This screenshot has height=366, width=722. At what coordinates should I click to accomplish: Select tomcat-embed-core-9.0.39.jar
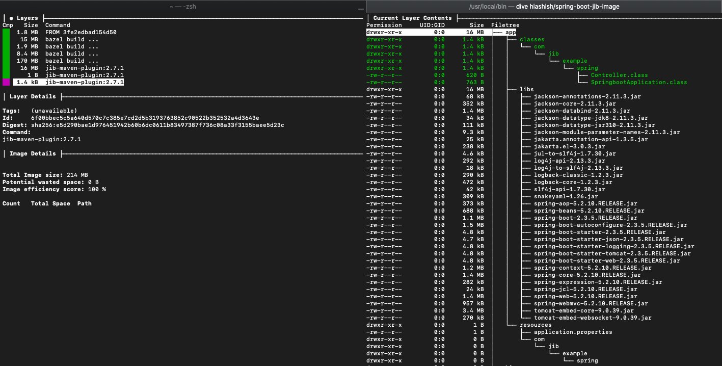(584, 310)
